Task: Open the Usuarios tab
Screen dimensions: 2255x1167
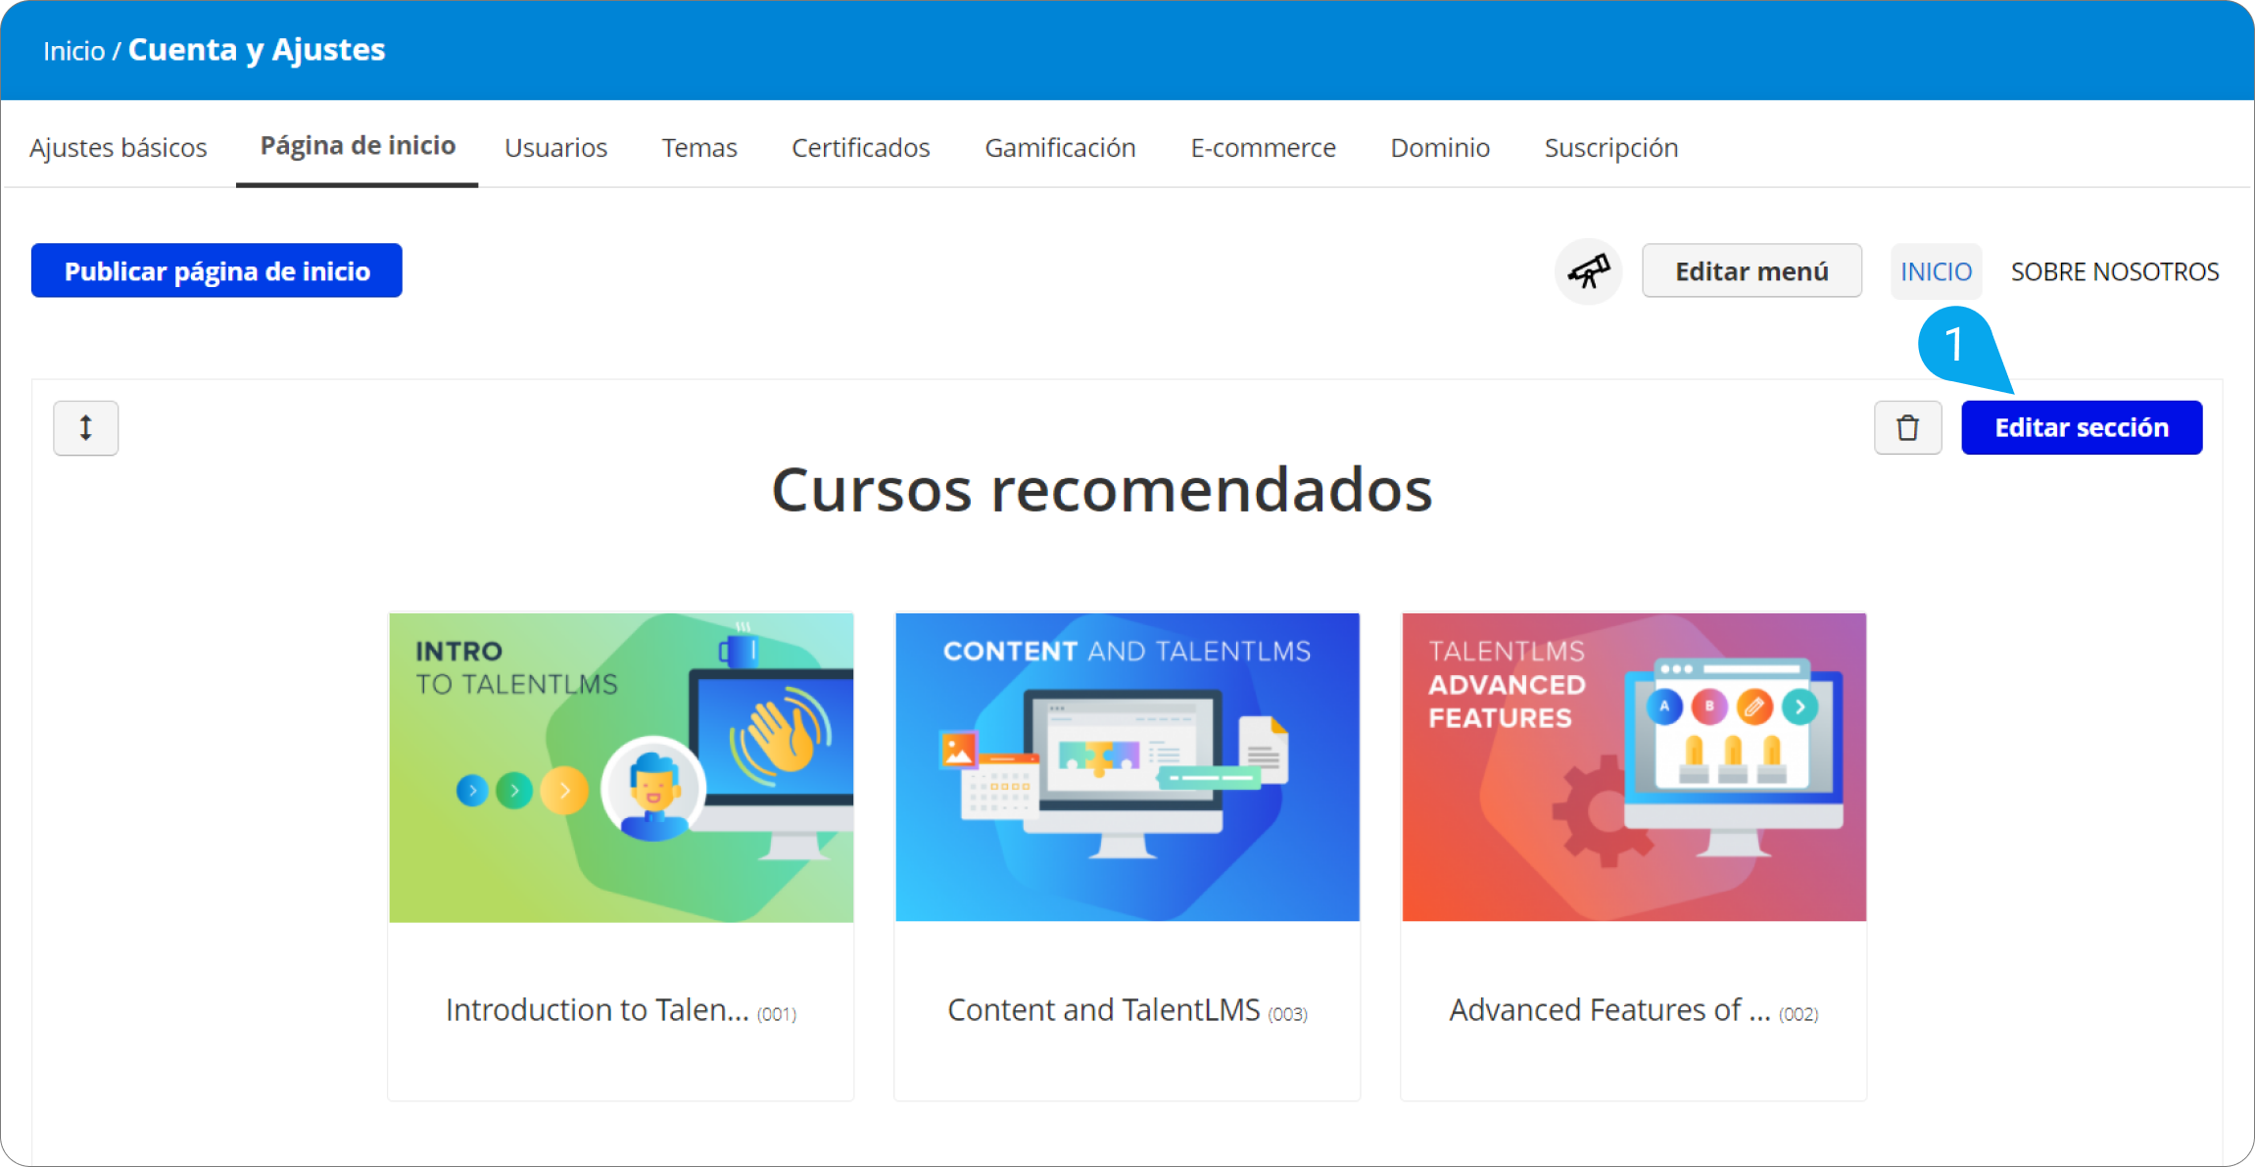Action: pos(555,148)
